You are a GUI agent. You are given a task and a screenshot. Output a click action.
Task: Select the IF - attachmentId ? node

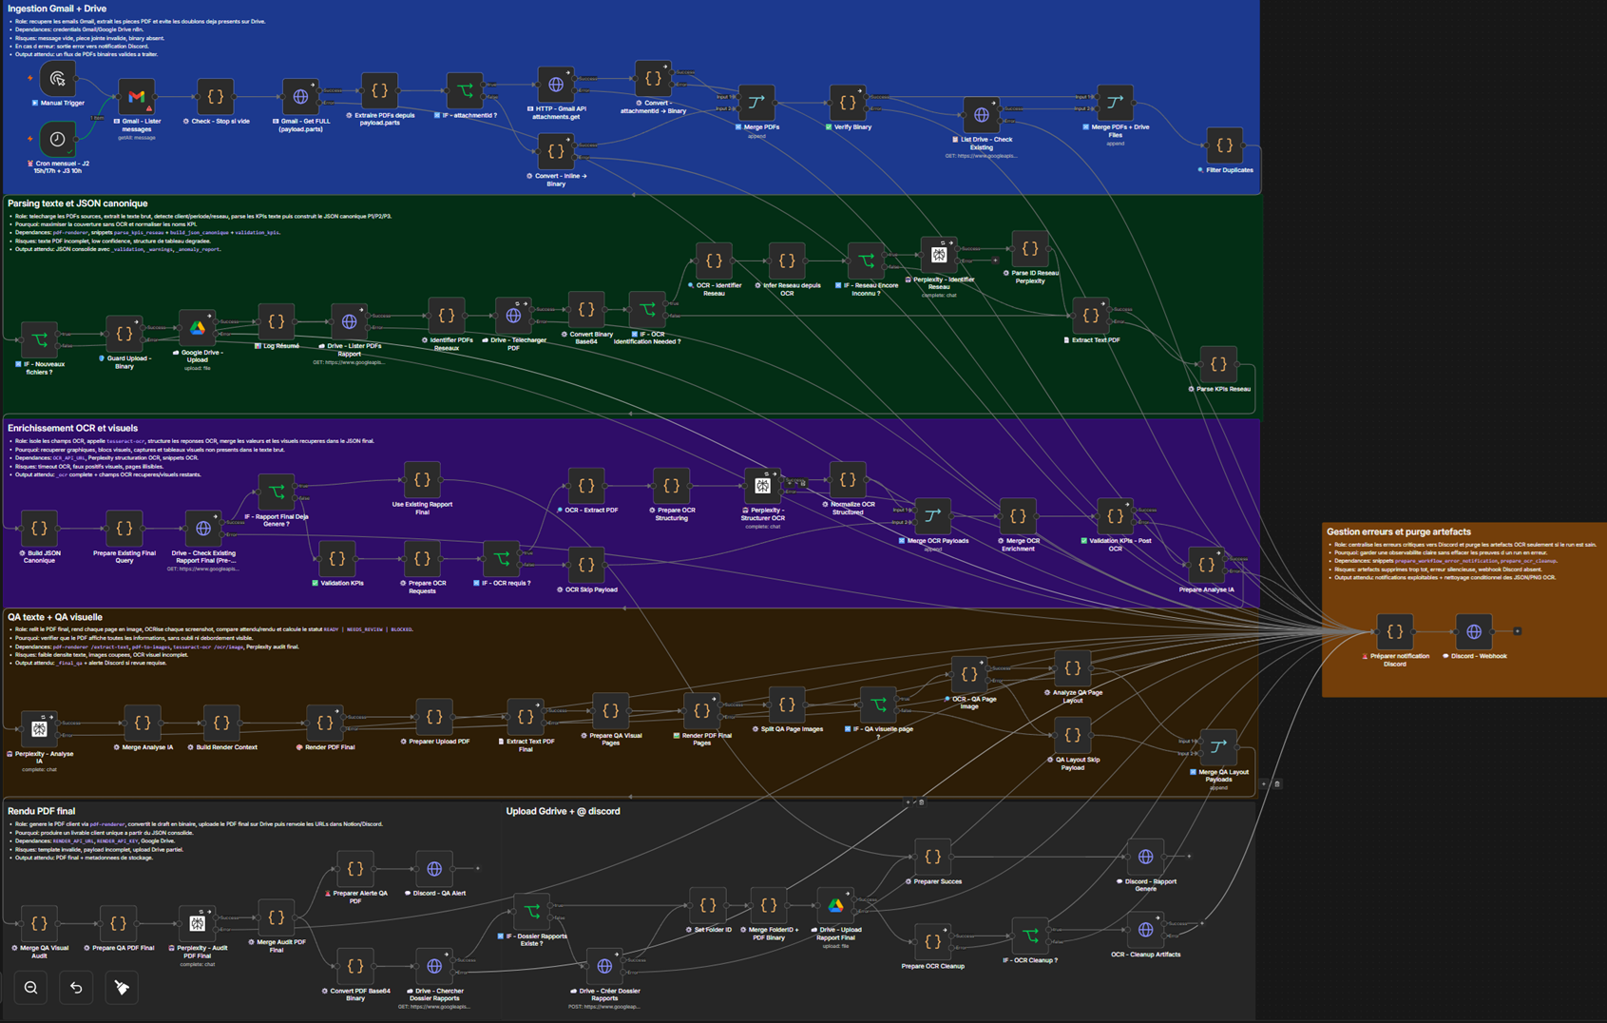(465, 91)
